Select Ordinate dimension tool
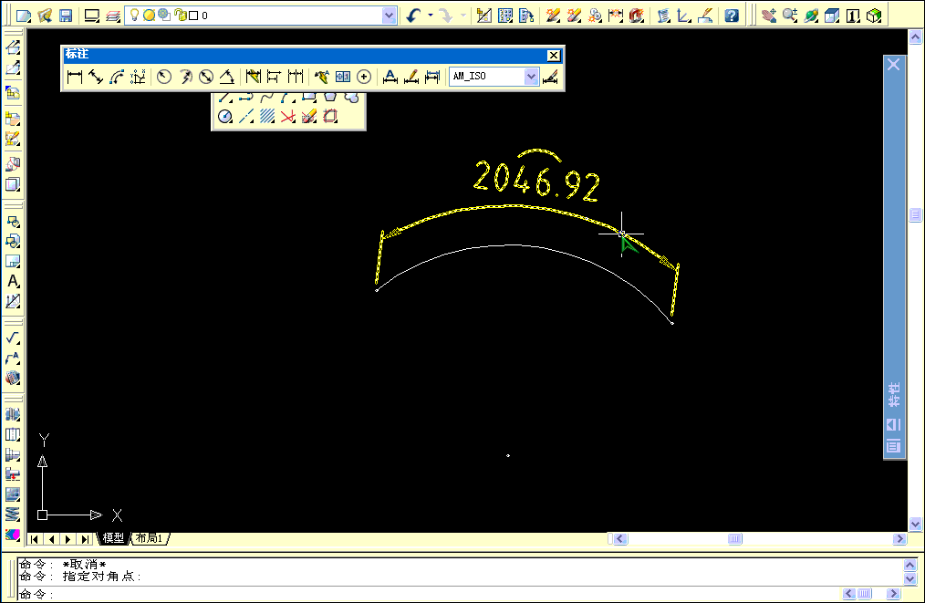The height and width of the screenshot is (603, 925). point(138,77)
